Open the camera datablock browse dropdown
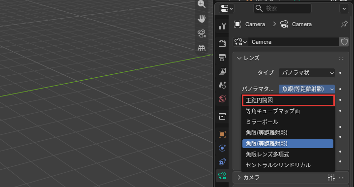Image resolution: width=354 pixels, height=187 pixels. click(x=240, y=42)
